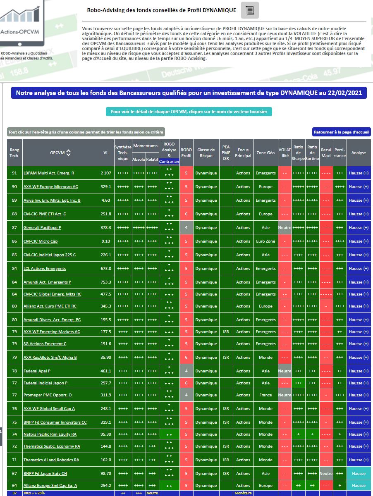Open BNPP Fd Consumer Innovators CC
This screenshot has height=496, width=373.
pos(55,422)
